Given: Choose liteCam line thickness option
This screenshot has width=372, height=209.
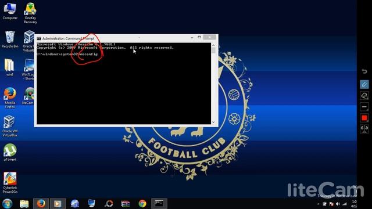Looking at the screenshot, I should [364, 107].
